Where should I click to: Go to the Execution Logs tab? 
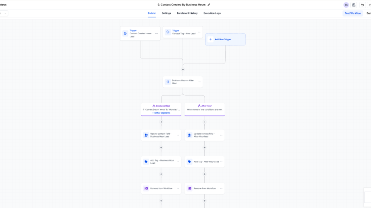pyautogui.click(x=212, y=13)
